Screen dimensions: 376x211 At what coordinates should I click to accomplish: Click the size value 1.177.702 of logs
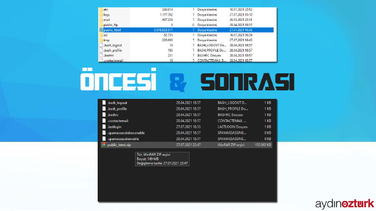click(166, 15)
